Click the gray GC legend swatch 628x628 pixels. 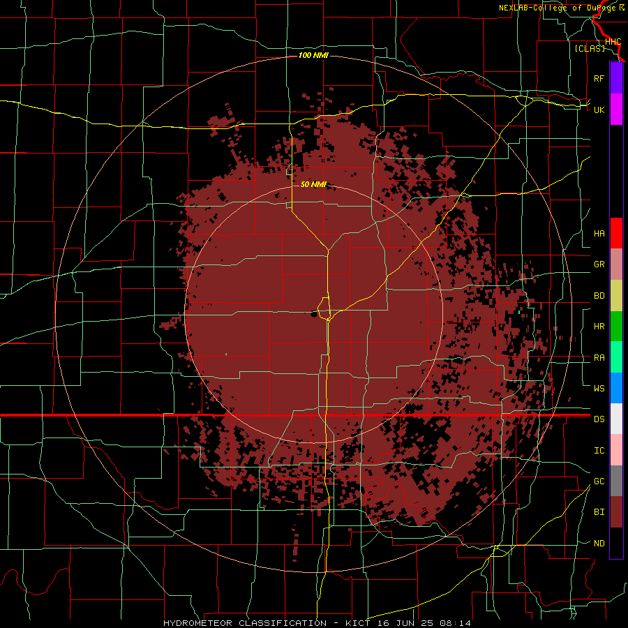pos(616,481)
